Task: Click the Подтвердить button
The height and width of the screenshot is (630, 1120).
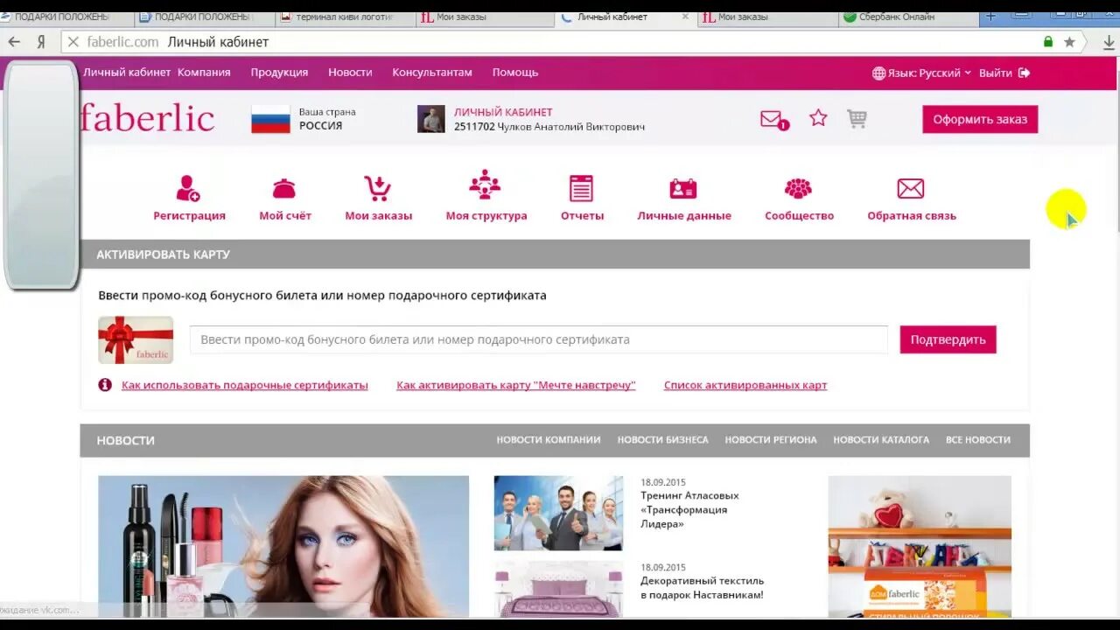Action: (948, 339)
